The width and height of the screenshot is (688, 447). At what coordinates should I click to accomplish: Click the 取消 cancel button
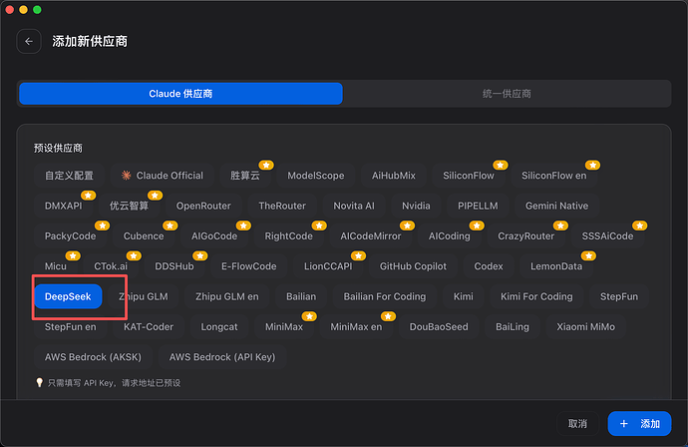point(577,424)
